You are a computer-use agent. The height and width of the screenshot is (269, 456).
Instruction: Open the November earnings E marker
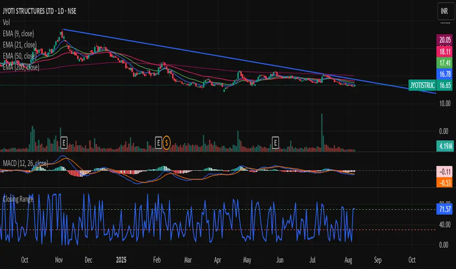64,143
